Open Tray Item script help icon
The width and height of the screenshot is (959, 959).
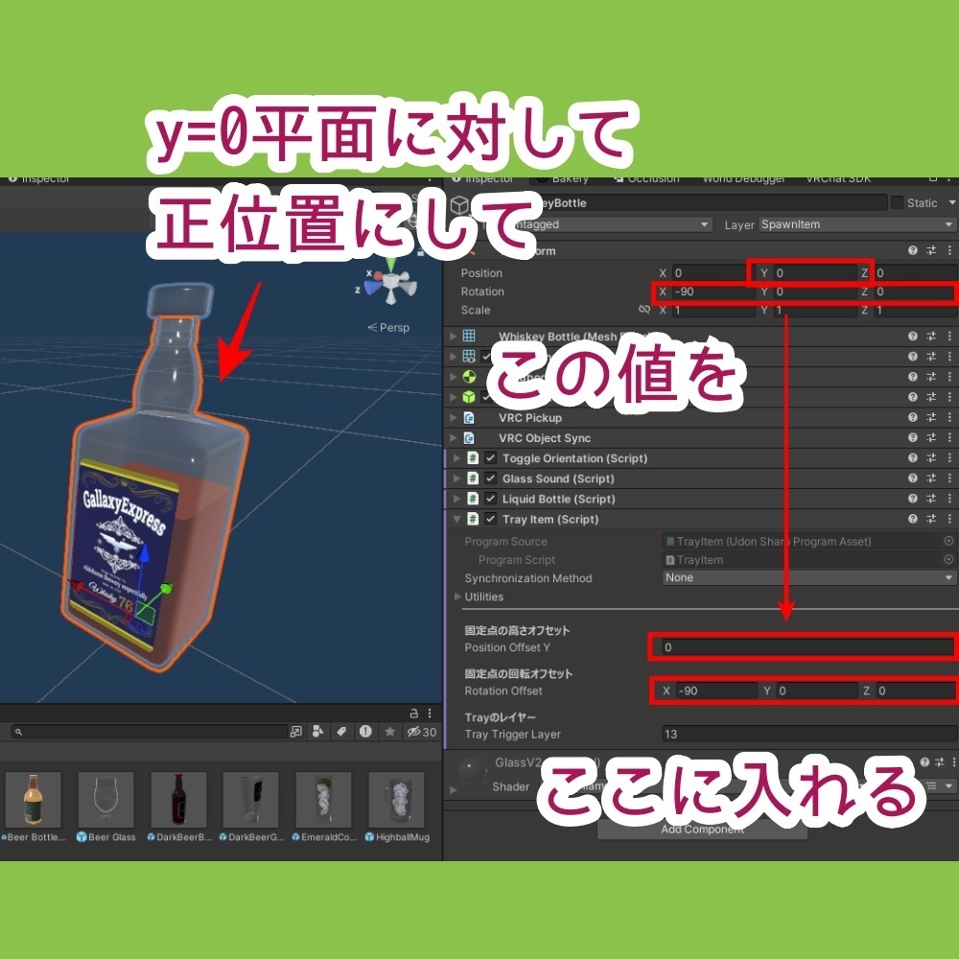(913, 519)
